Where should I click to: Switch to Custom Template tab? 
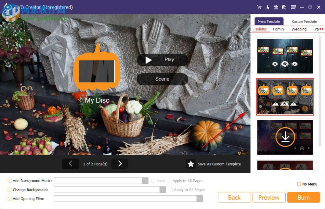point(304,21)
